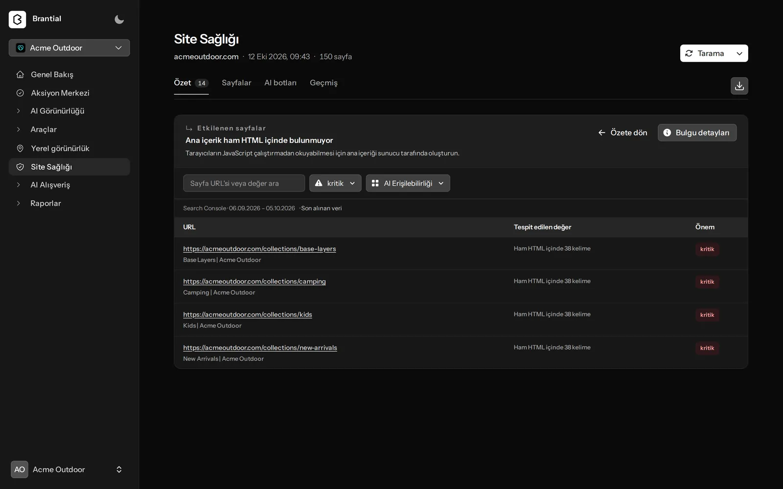Switch to the Sayfalar tab

pyautogui.click(x=236, y=83)
